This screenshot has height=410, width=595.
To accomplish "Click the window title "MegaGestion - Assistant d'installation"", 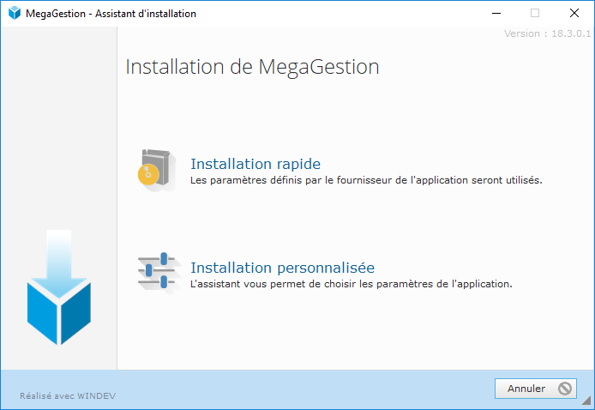I will (111, 14).
